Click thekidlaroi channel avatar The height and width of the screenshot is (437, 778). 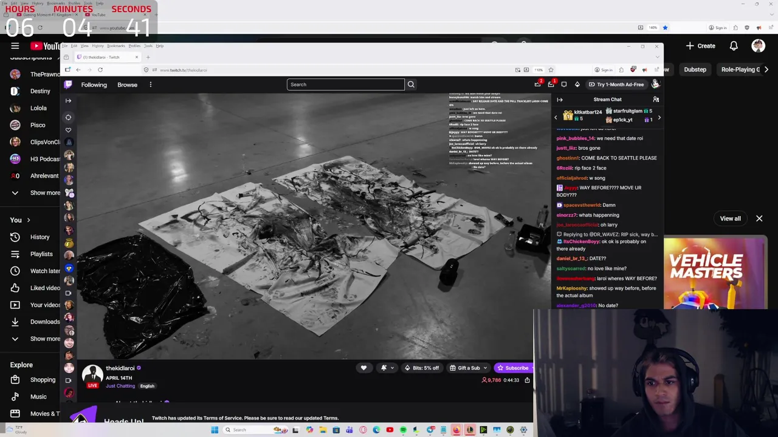click(92, 374)
